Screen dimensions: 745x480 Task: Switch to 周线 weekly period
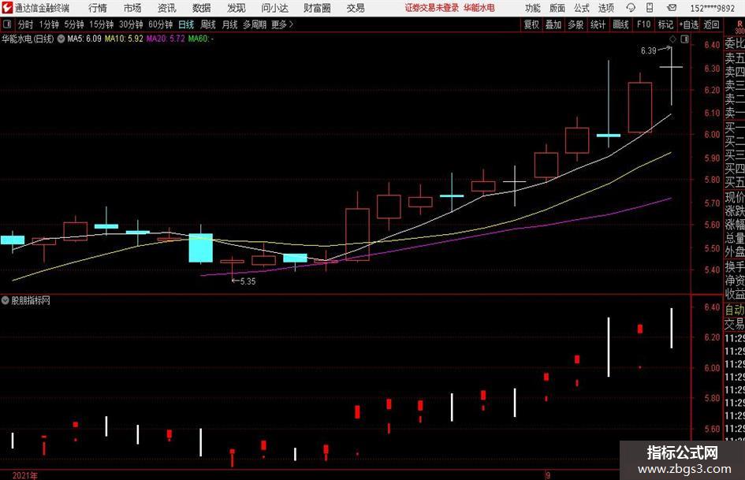[207, 24]
